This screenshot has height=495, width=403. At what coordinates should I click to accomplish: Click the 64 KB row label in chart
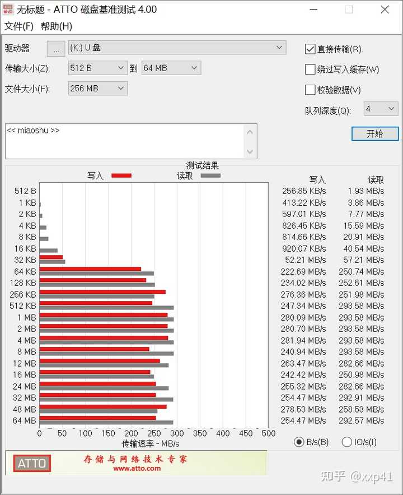tap(25, 272)
